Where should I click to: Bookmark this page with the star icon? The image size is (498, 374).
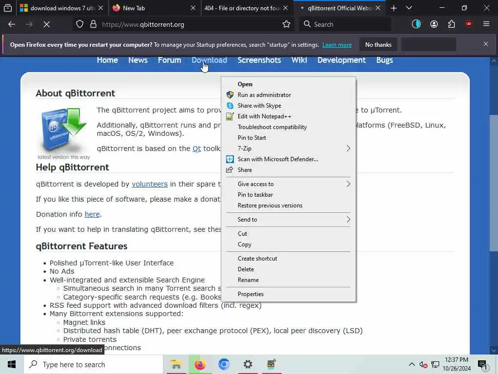286,24
